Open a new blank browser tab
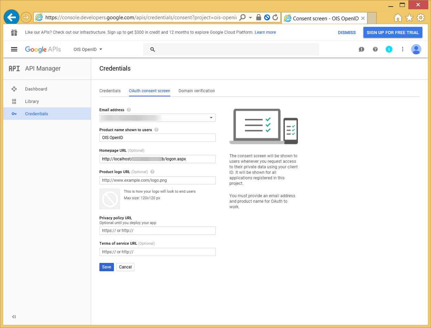 (372, 18)
